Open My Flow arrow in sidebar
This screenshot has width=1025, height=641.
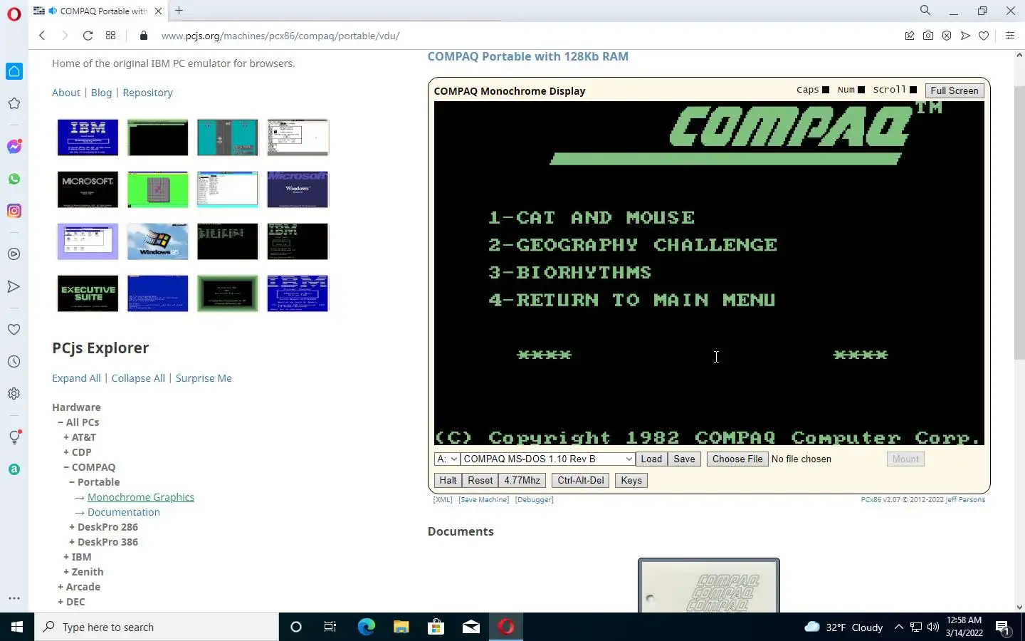14,286
